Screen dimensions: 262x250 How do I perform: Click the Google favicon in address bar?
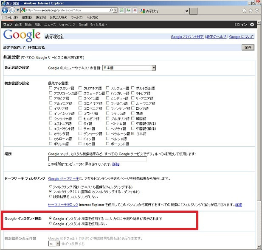coord(23,10)
